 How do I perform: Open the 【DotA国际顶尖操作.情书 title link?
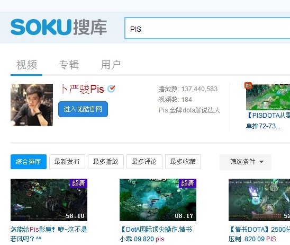coord(156,234)
